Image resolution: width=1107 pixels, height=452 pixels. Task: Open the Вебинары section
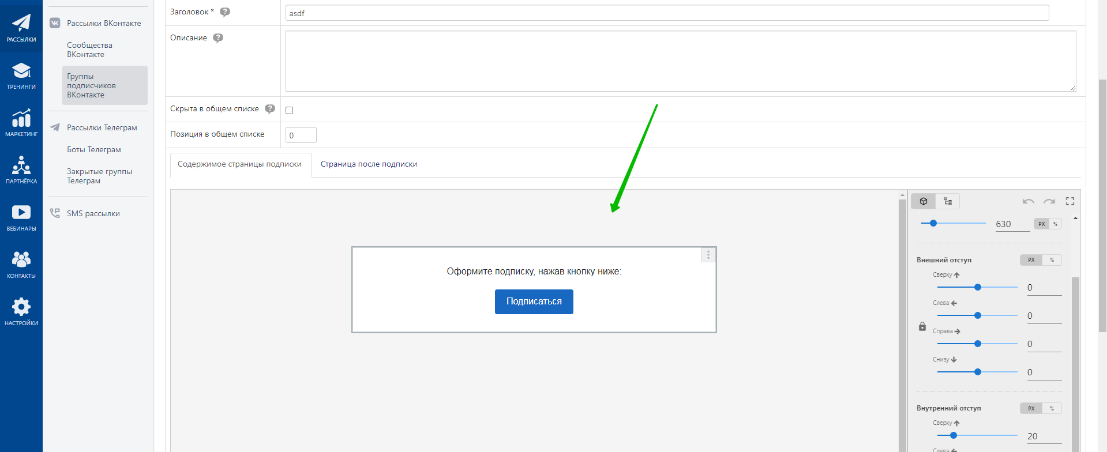21,217
